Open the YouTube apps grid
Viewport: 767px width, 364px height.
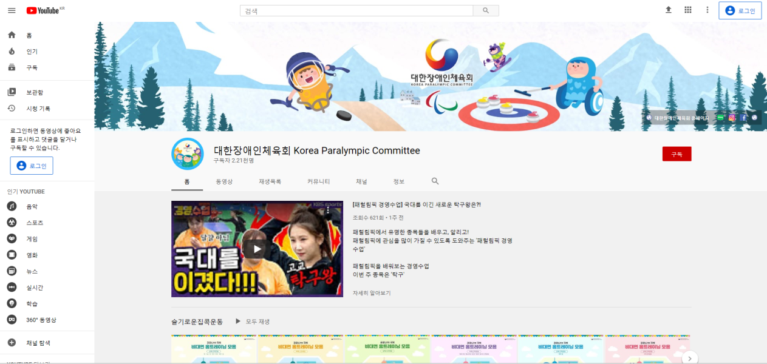click(688, 10)
